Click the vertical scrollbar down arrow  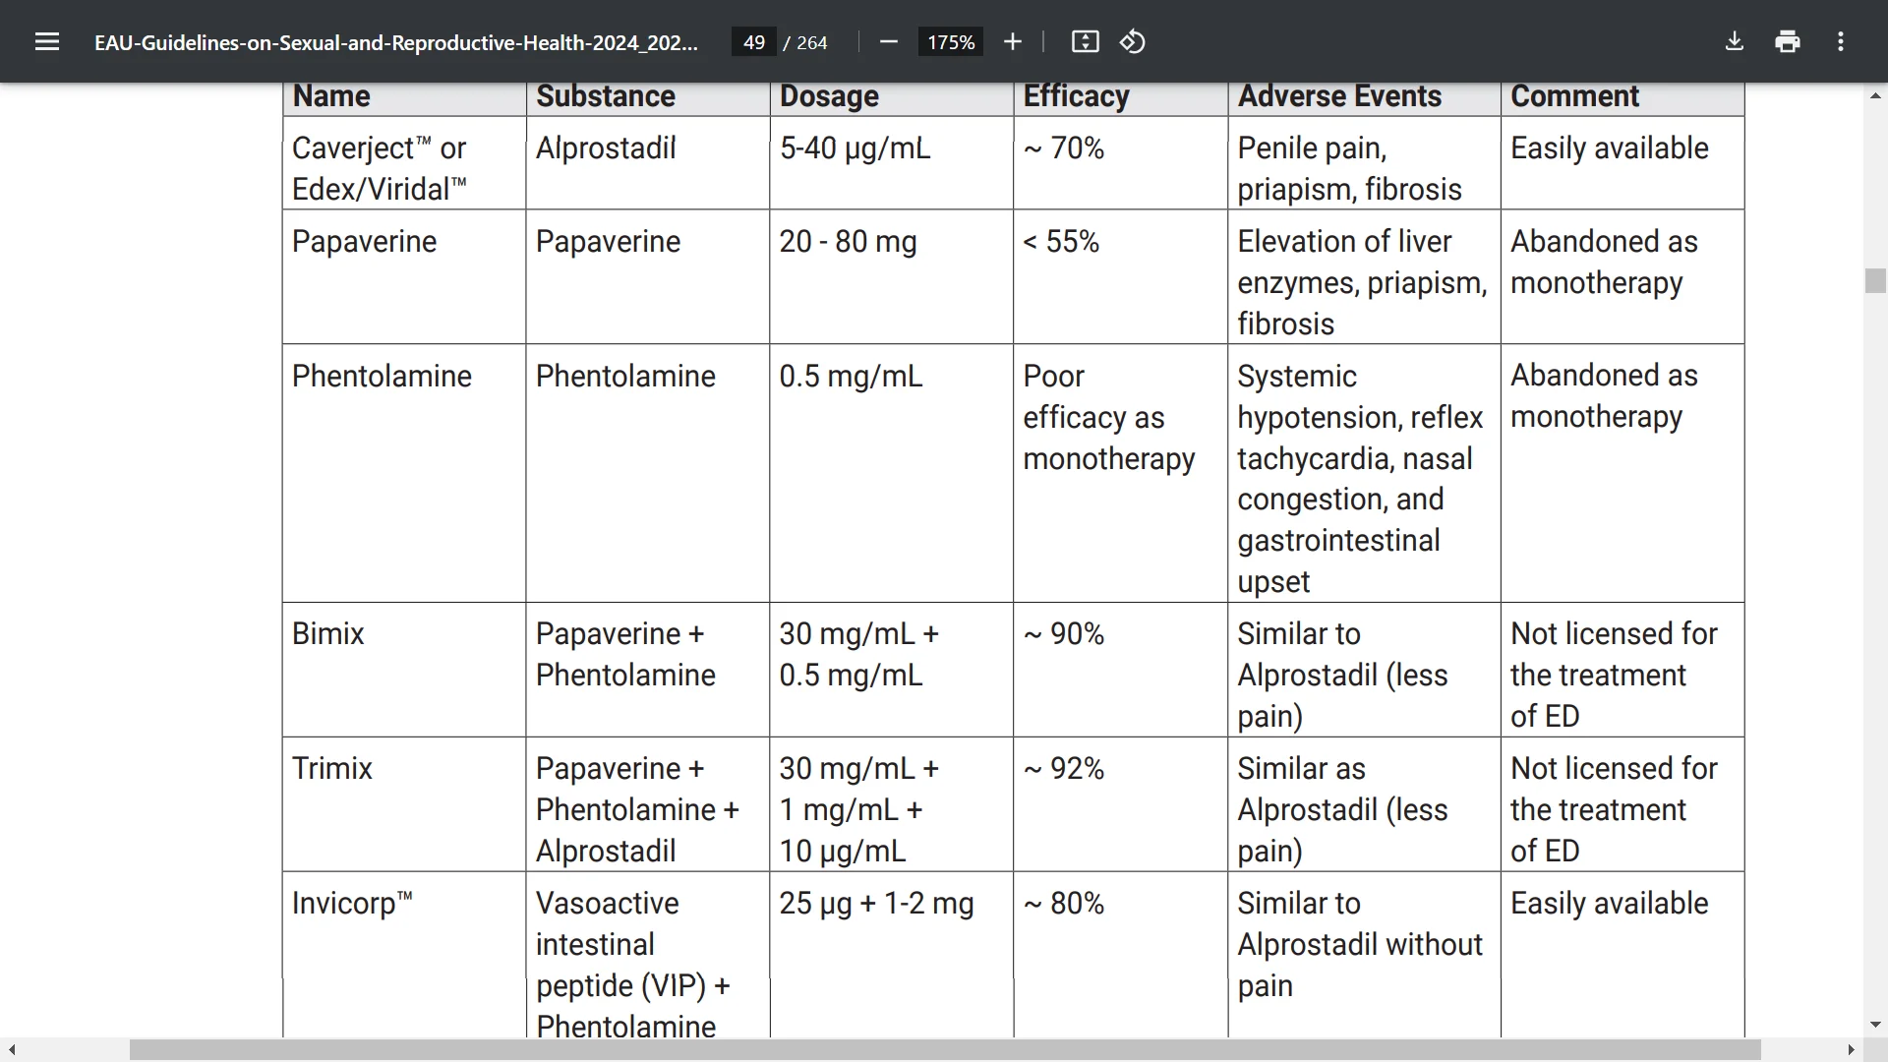pyautogui.click(x=1875, y=1025)
